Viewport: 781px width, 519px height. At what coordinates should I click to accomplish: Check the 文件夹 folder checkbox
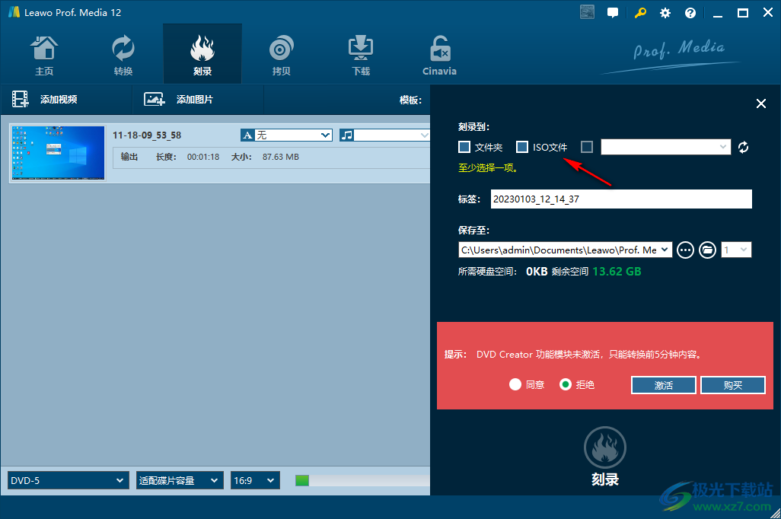tap(464, 147)
